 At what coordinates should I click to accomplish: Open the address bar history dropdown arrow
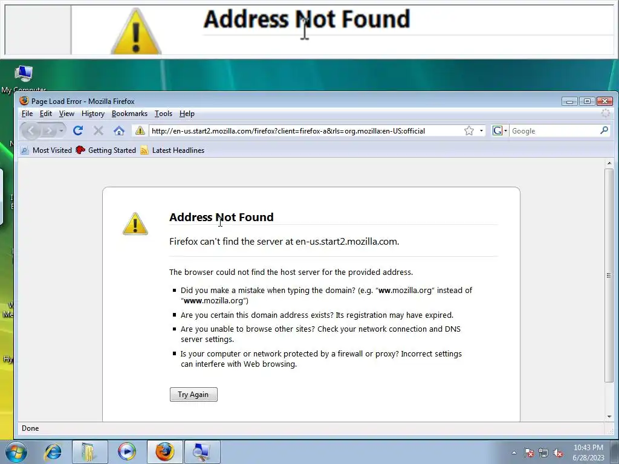481,130
